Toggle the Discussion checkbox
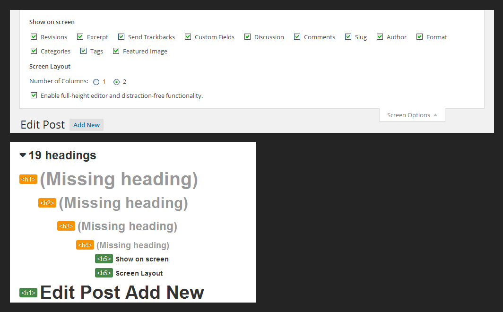The width and height of the screenshot is (503, 312). 247,37
